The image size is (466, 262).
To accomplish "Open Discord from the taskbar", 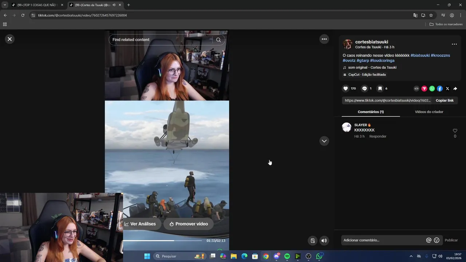I will coord(276,256).
